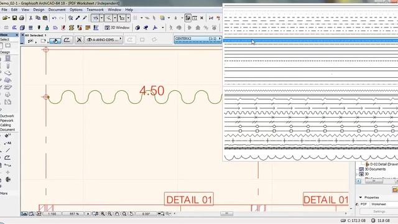
Task: Click the zoom out magnifier icon
Action: [109, 214]
